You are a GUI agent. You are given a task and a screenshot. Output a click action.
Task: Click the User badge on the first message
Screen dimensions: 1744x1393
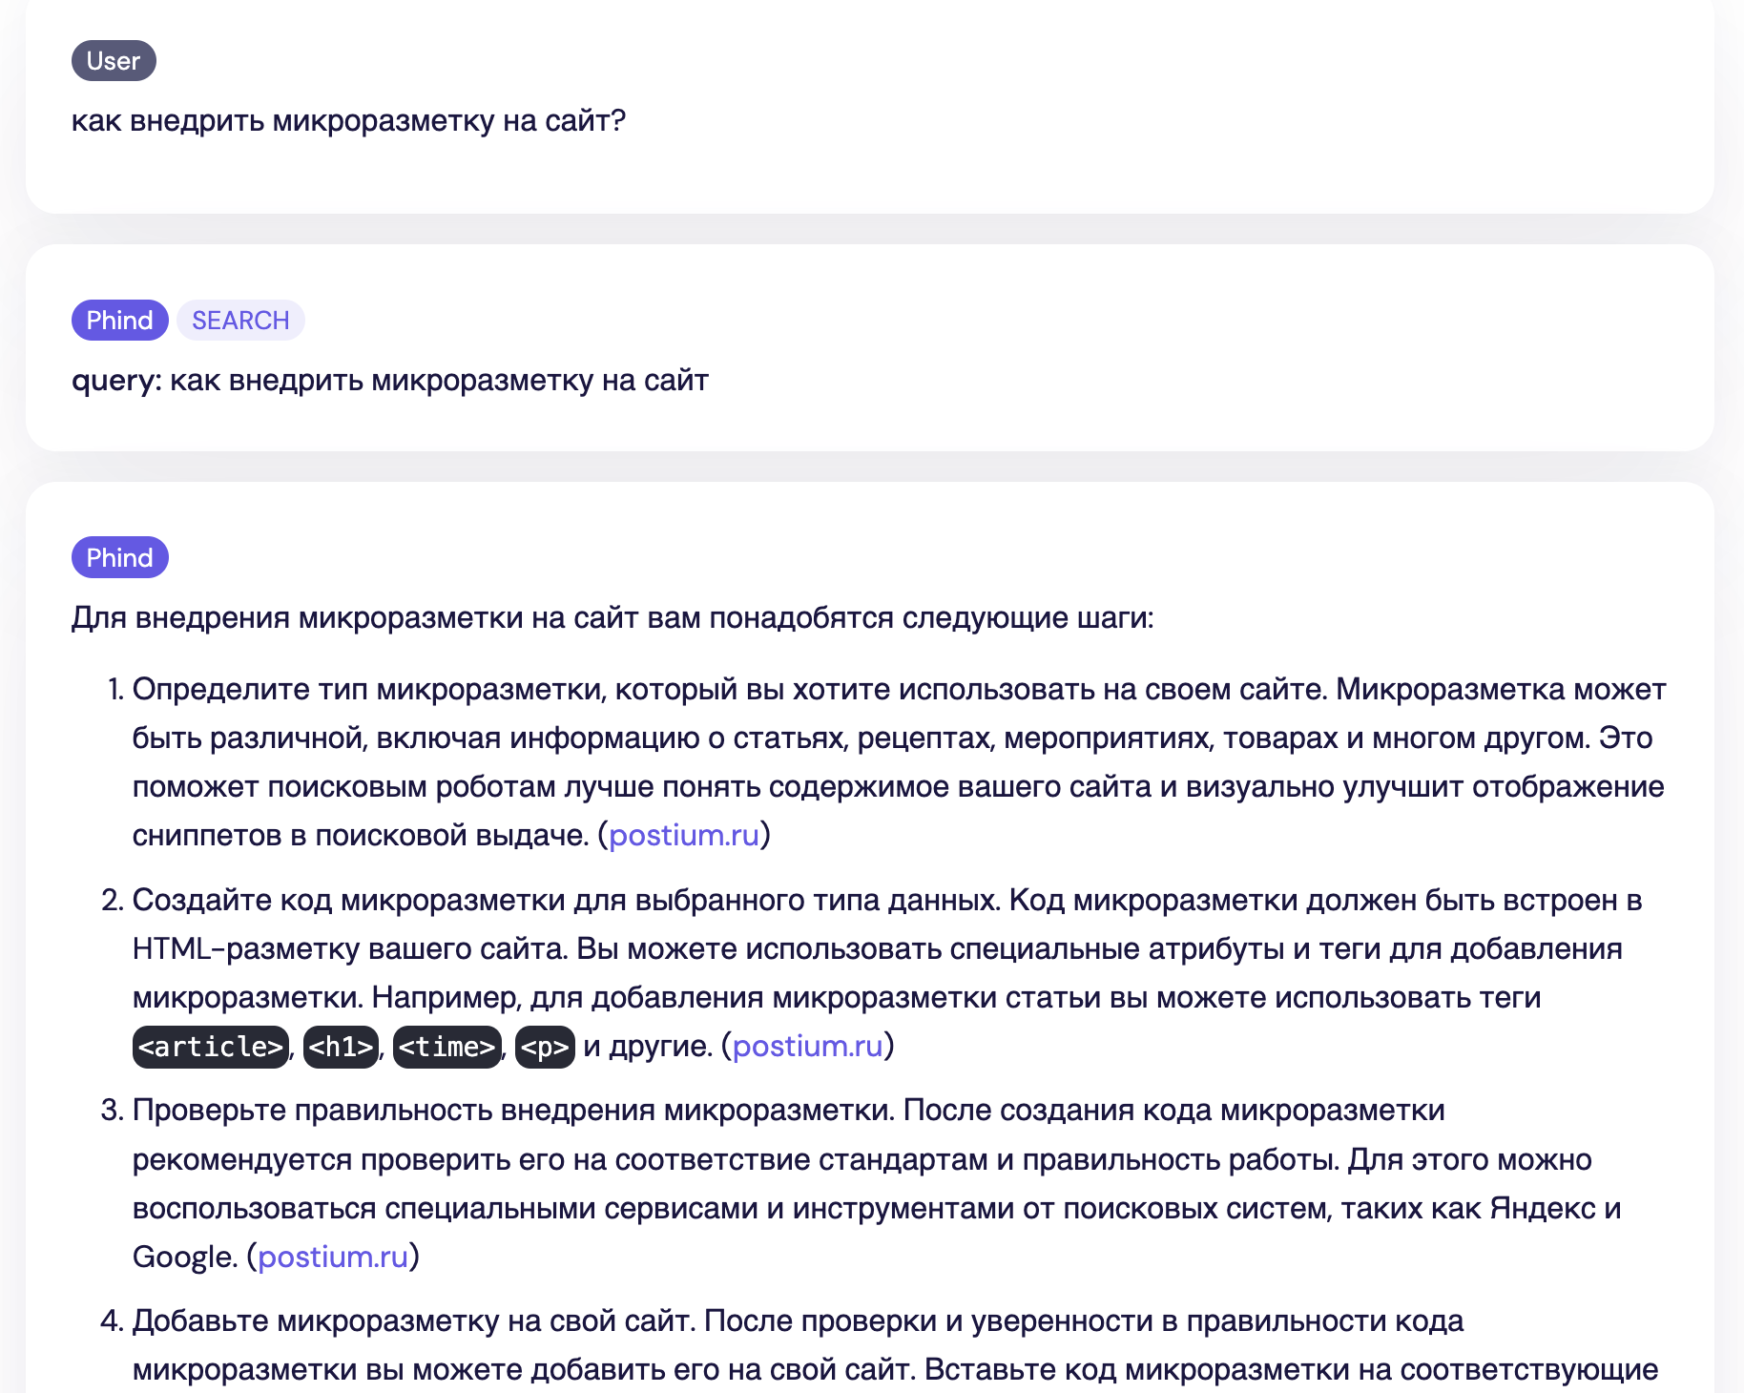112,60
